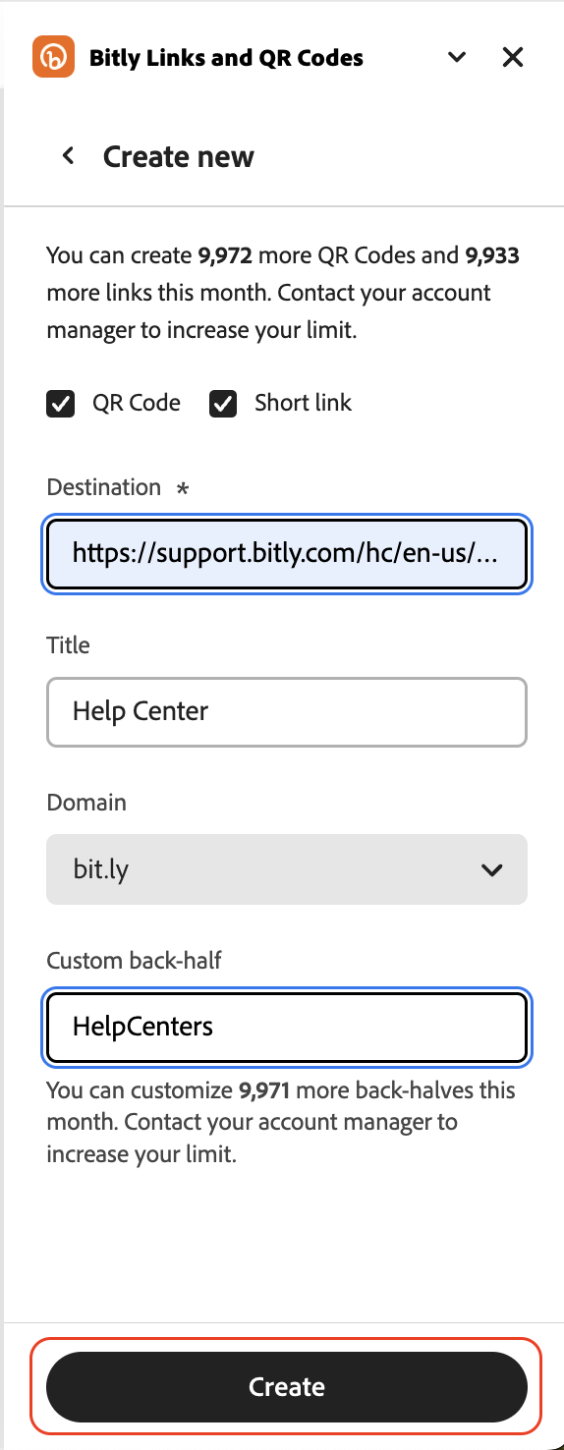This screenshot has width=564, height=1450.
Task: Click the back-halves limit notice text
Action: 281,1122
